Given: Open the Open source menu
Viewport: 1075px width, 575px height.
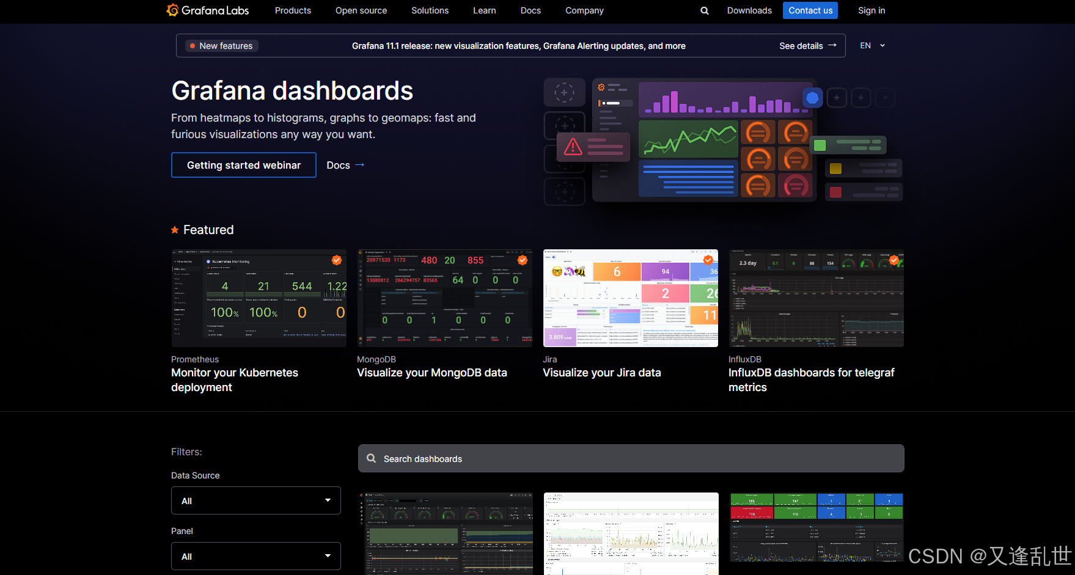Looking at the screenshot, I should click(x=361, y=10).
